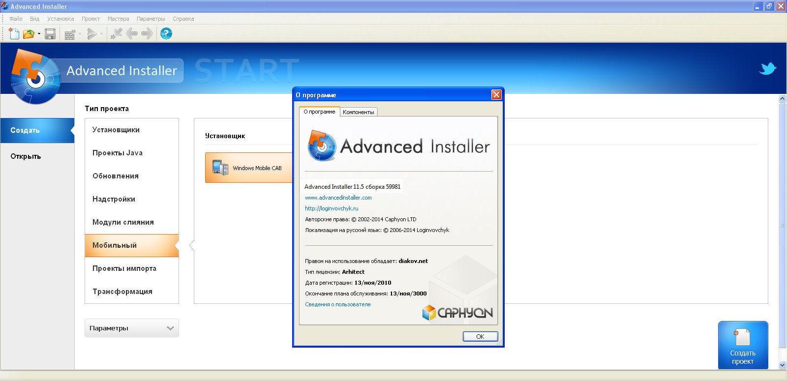Click the Save floppy disk icon

[50, 34]
